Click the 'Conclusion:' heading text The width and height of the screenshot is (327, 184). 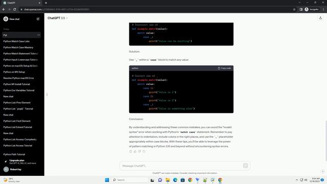coord(136,119)
